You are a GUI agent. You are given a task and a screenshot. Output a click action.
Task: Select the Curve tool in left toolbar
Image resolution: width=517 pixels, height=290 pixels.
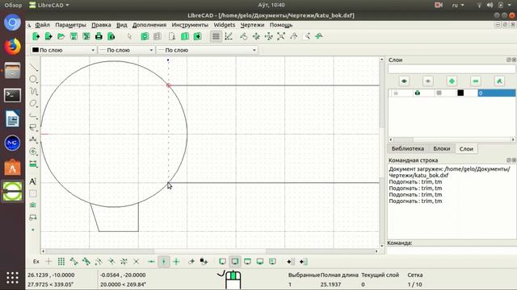(x=33, y=91)
